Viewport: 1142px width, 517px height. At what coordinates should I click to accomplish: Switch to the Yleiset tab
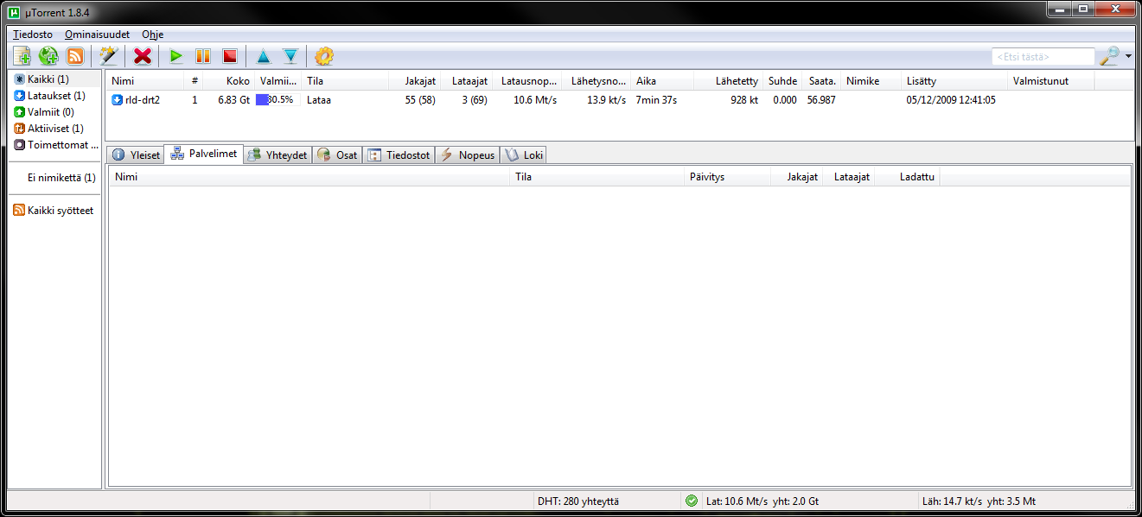136,155
